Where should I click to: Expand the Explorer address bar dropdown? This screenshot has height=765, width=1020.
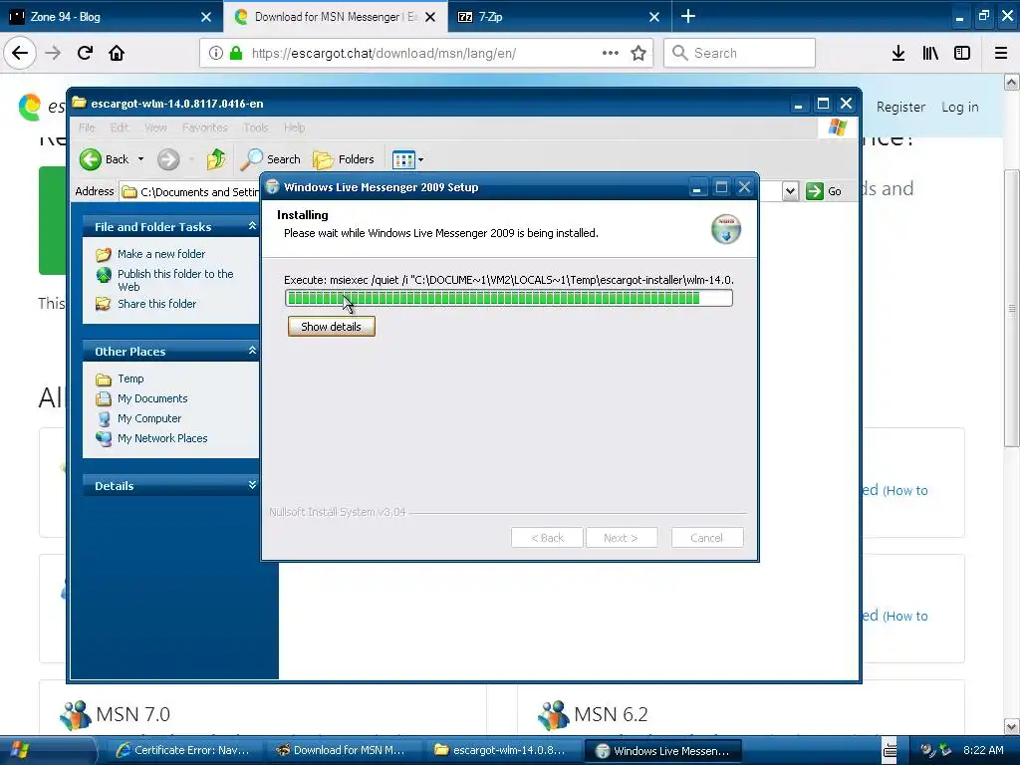coord(790,191)
